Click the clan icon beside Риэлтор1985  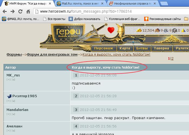coord(9,96)
